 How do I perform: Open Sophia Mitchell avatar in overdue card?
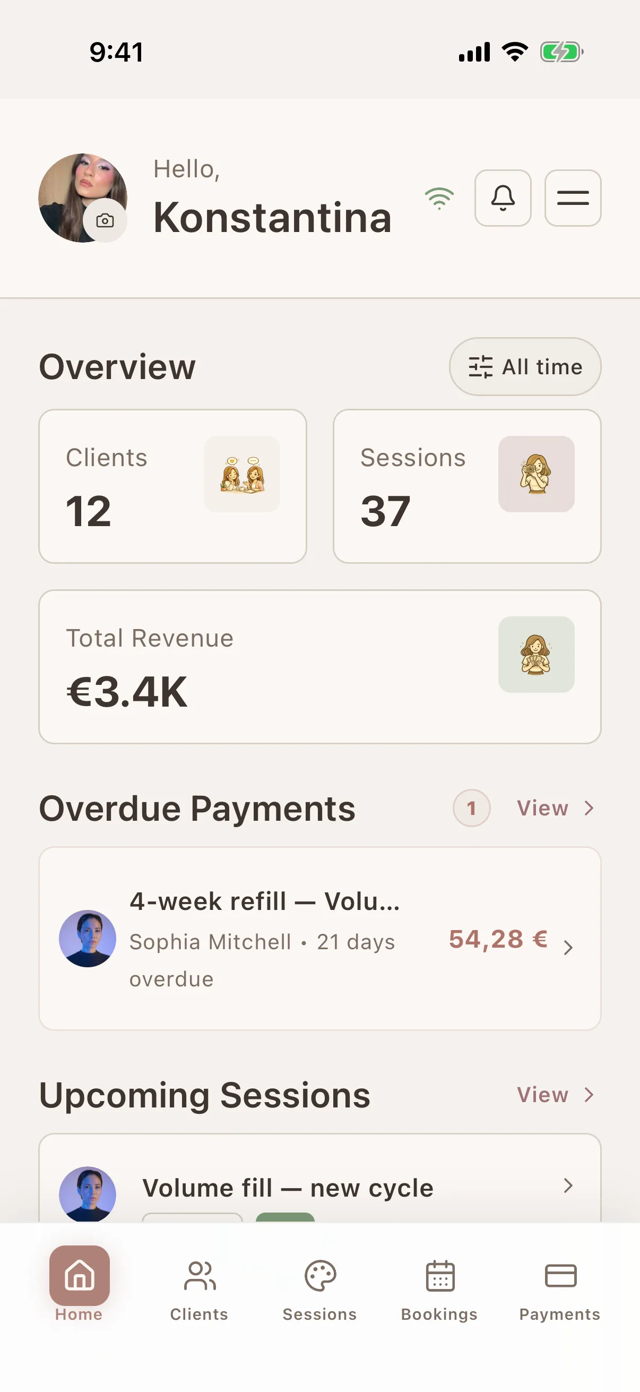pos(88,939)
